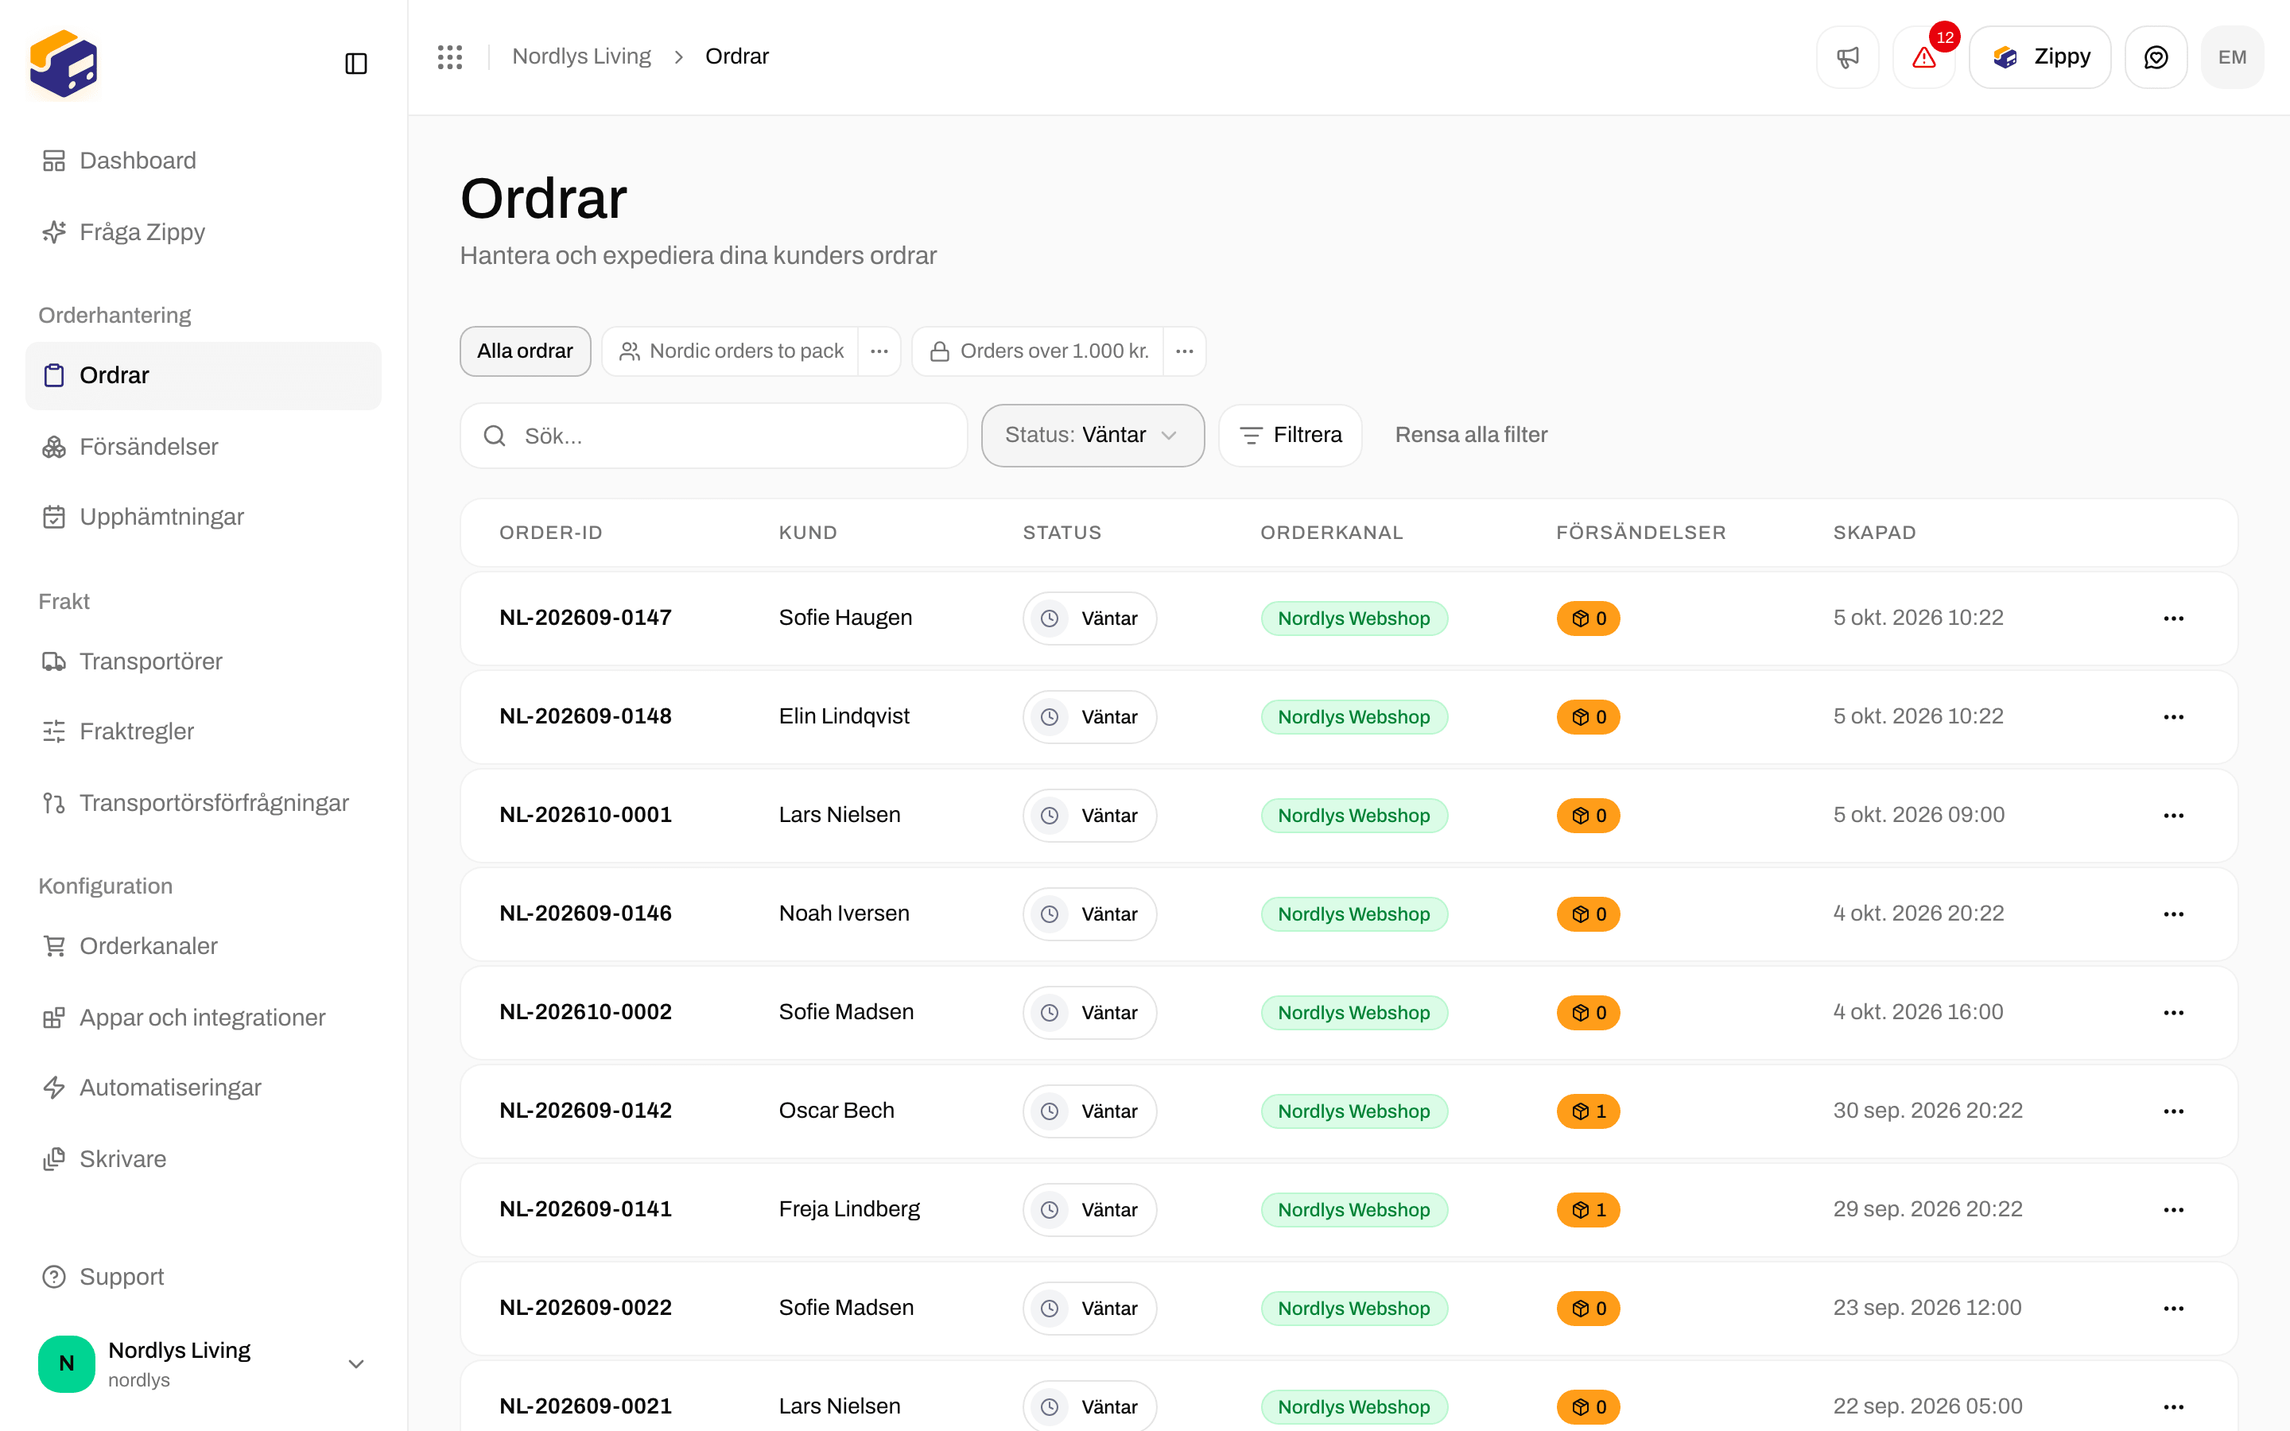This screenshot has width=2290, height=1431.
Task: Open the Filtrera filter button
Action: [1291, 436]
